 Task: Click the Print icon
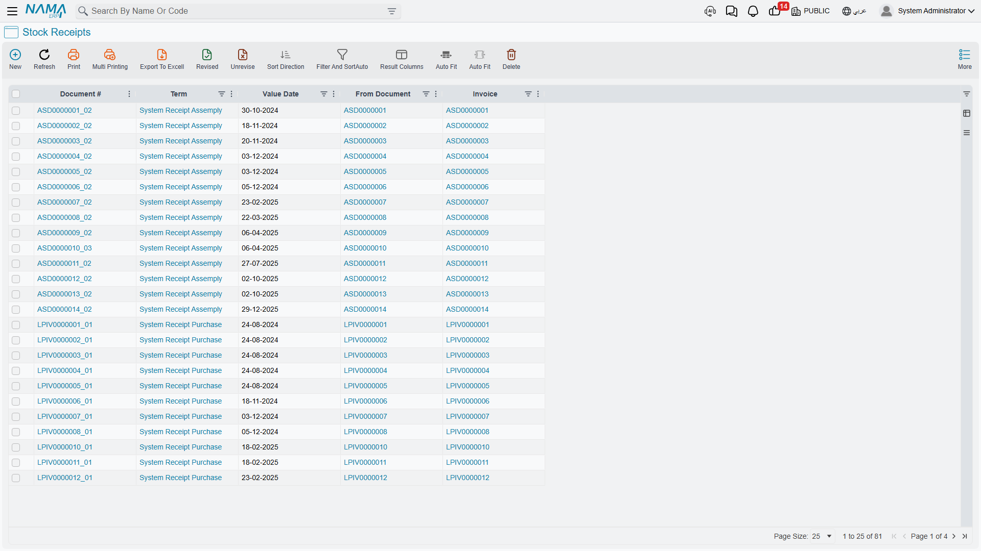74,55
